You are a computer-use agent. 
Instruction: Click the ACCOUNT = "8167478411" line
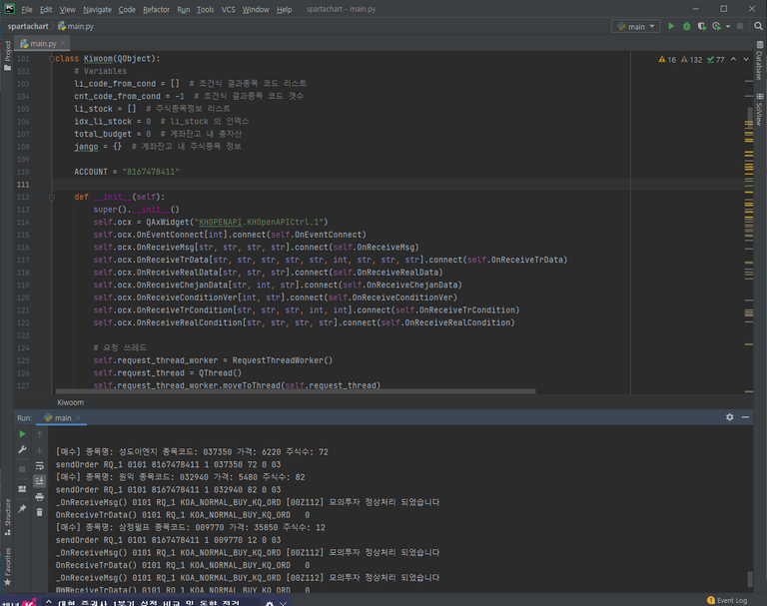click(x=127, y=172)
